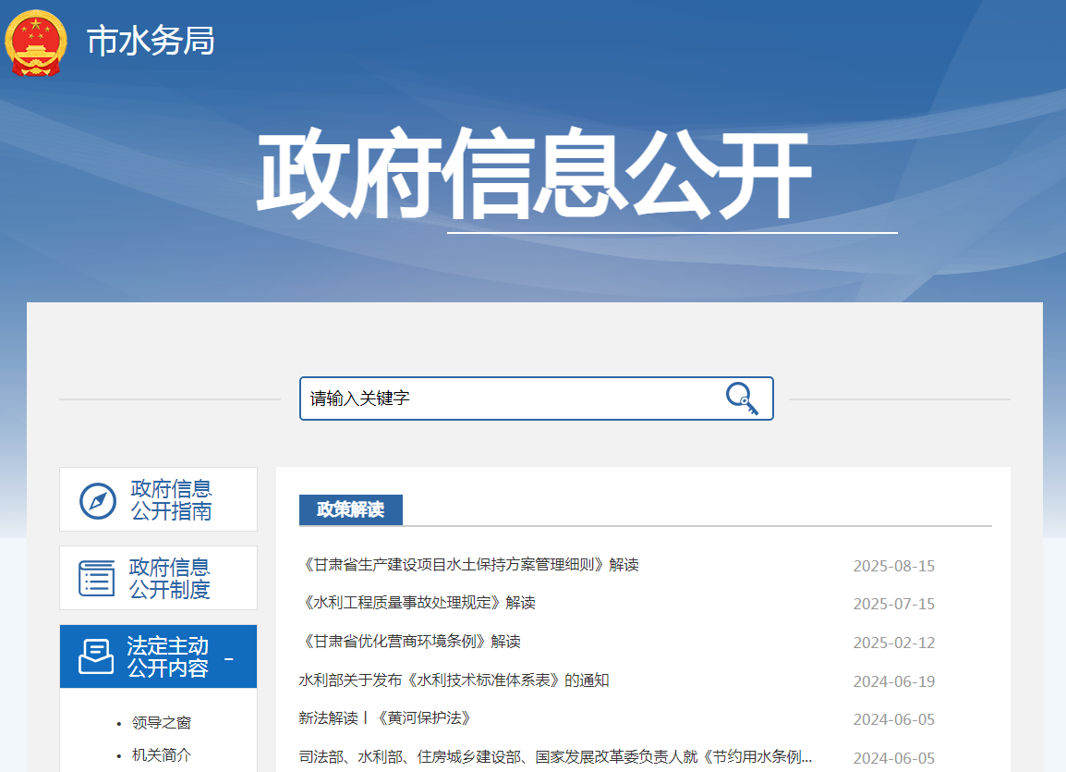Screen dimensions: 1066x772
Task: Click the magnifier search icon
Action: click(741, 398)
